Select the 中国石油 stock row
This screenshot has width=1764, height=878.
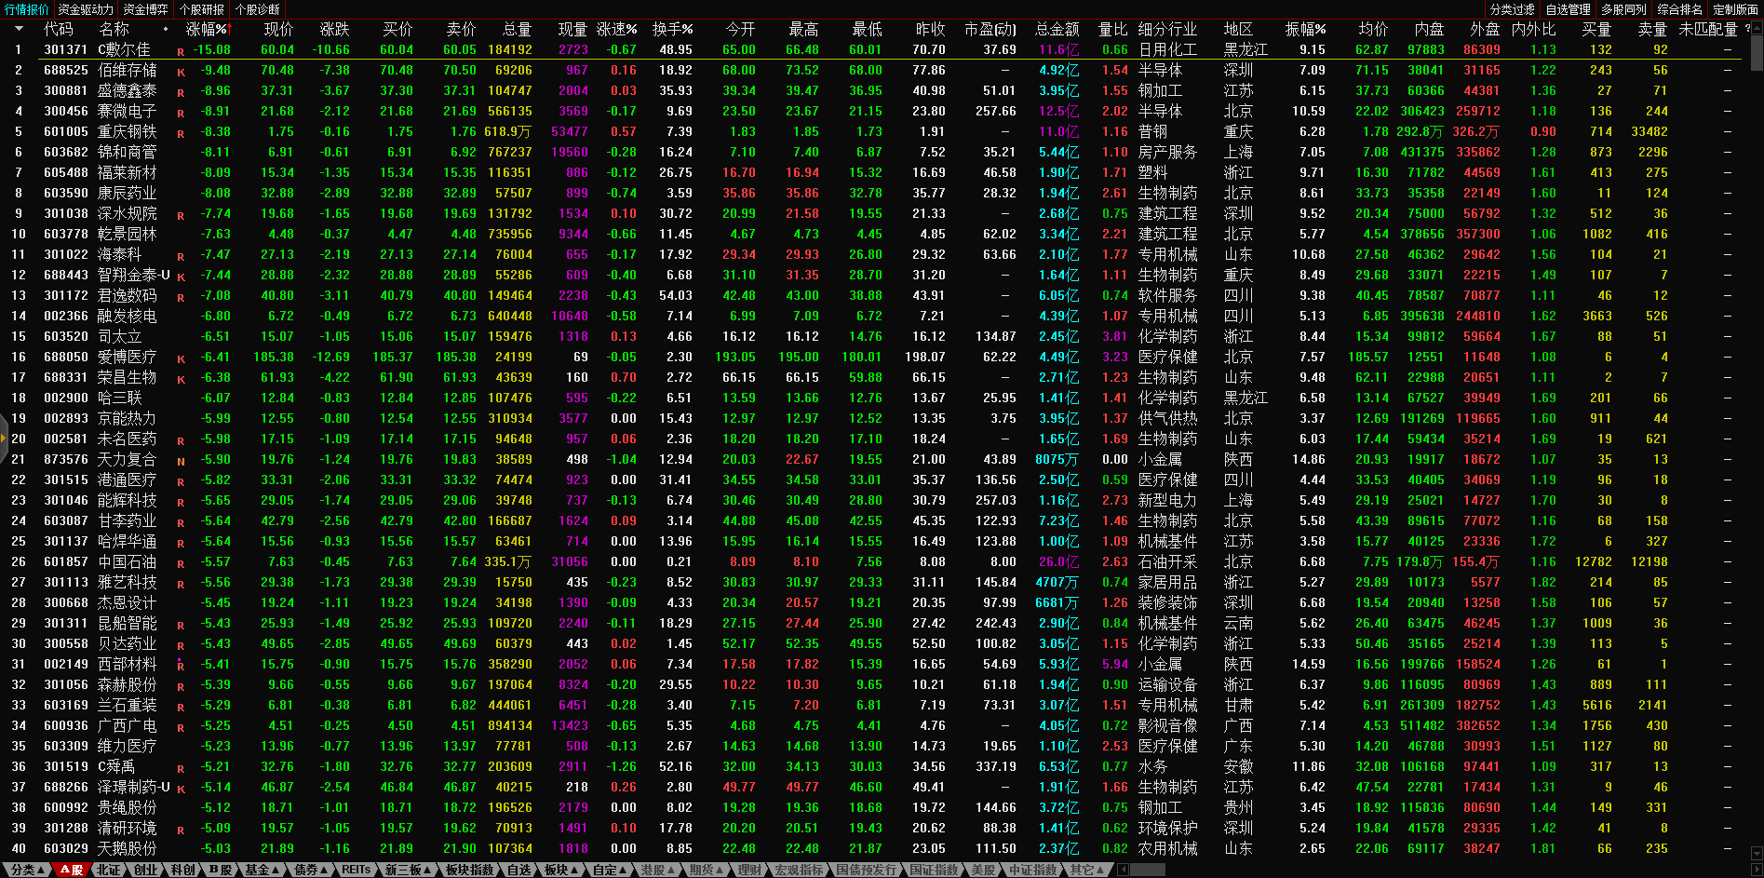pos(127,562)
